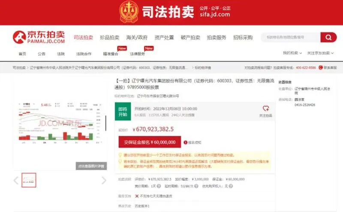Open the 司法拍卖 top navigation tab
The height and width of the screenshot is (212, 343).
click(x=83, y=37)
